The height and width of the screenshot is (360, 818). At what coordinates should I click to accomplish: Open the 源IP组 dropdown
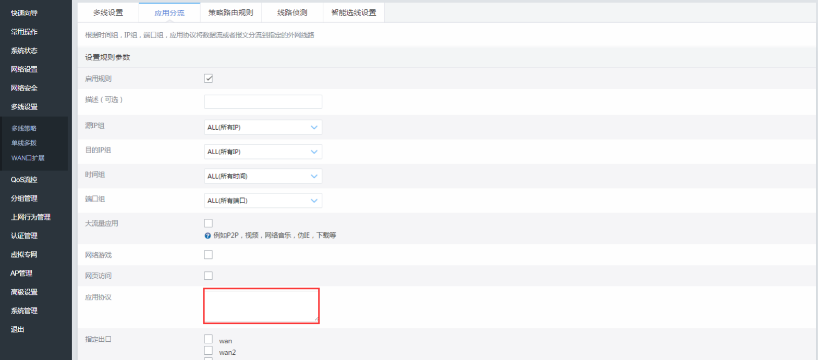pos(263,128)
